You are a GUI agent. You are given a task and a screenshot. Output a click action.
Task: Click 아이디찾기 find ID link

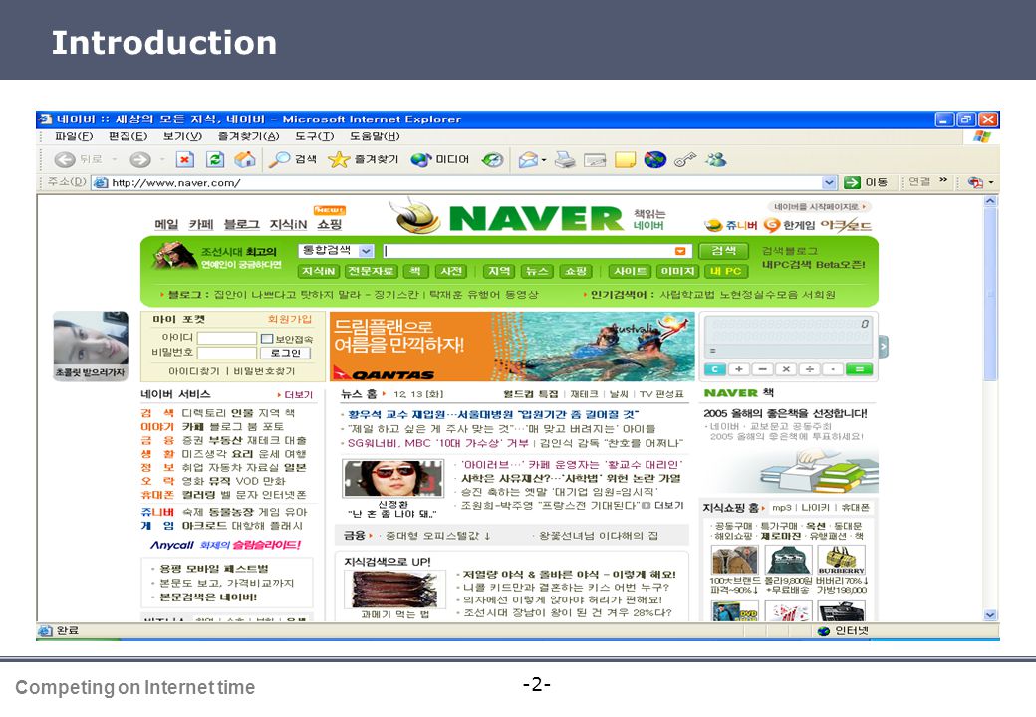194,371
